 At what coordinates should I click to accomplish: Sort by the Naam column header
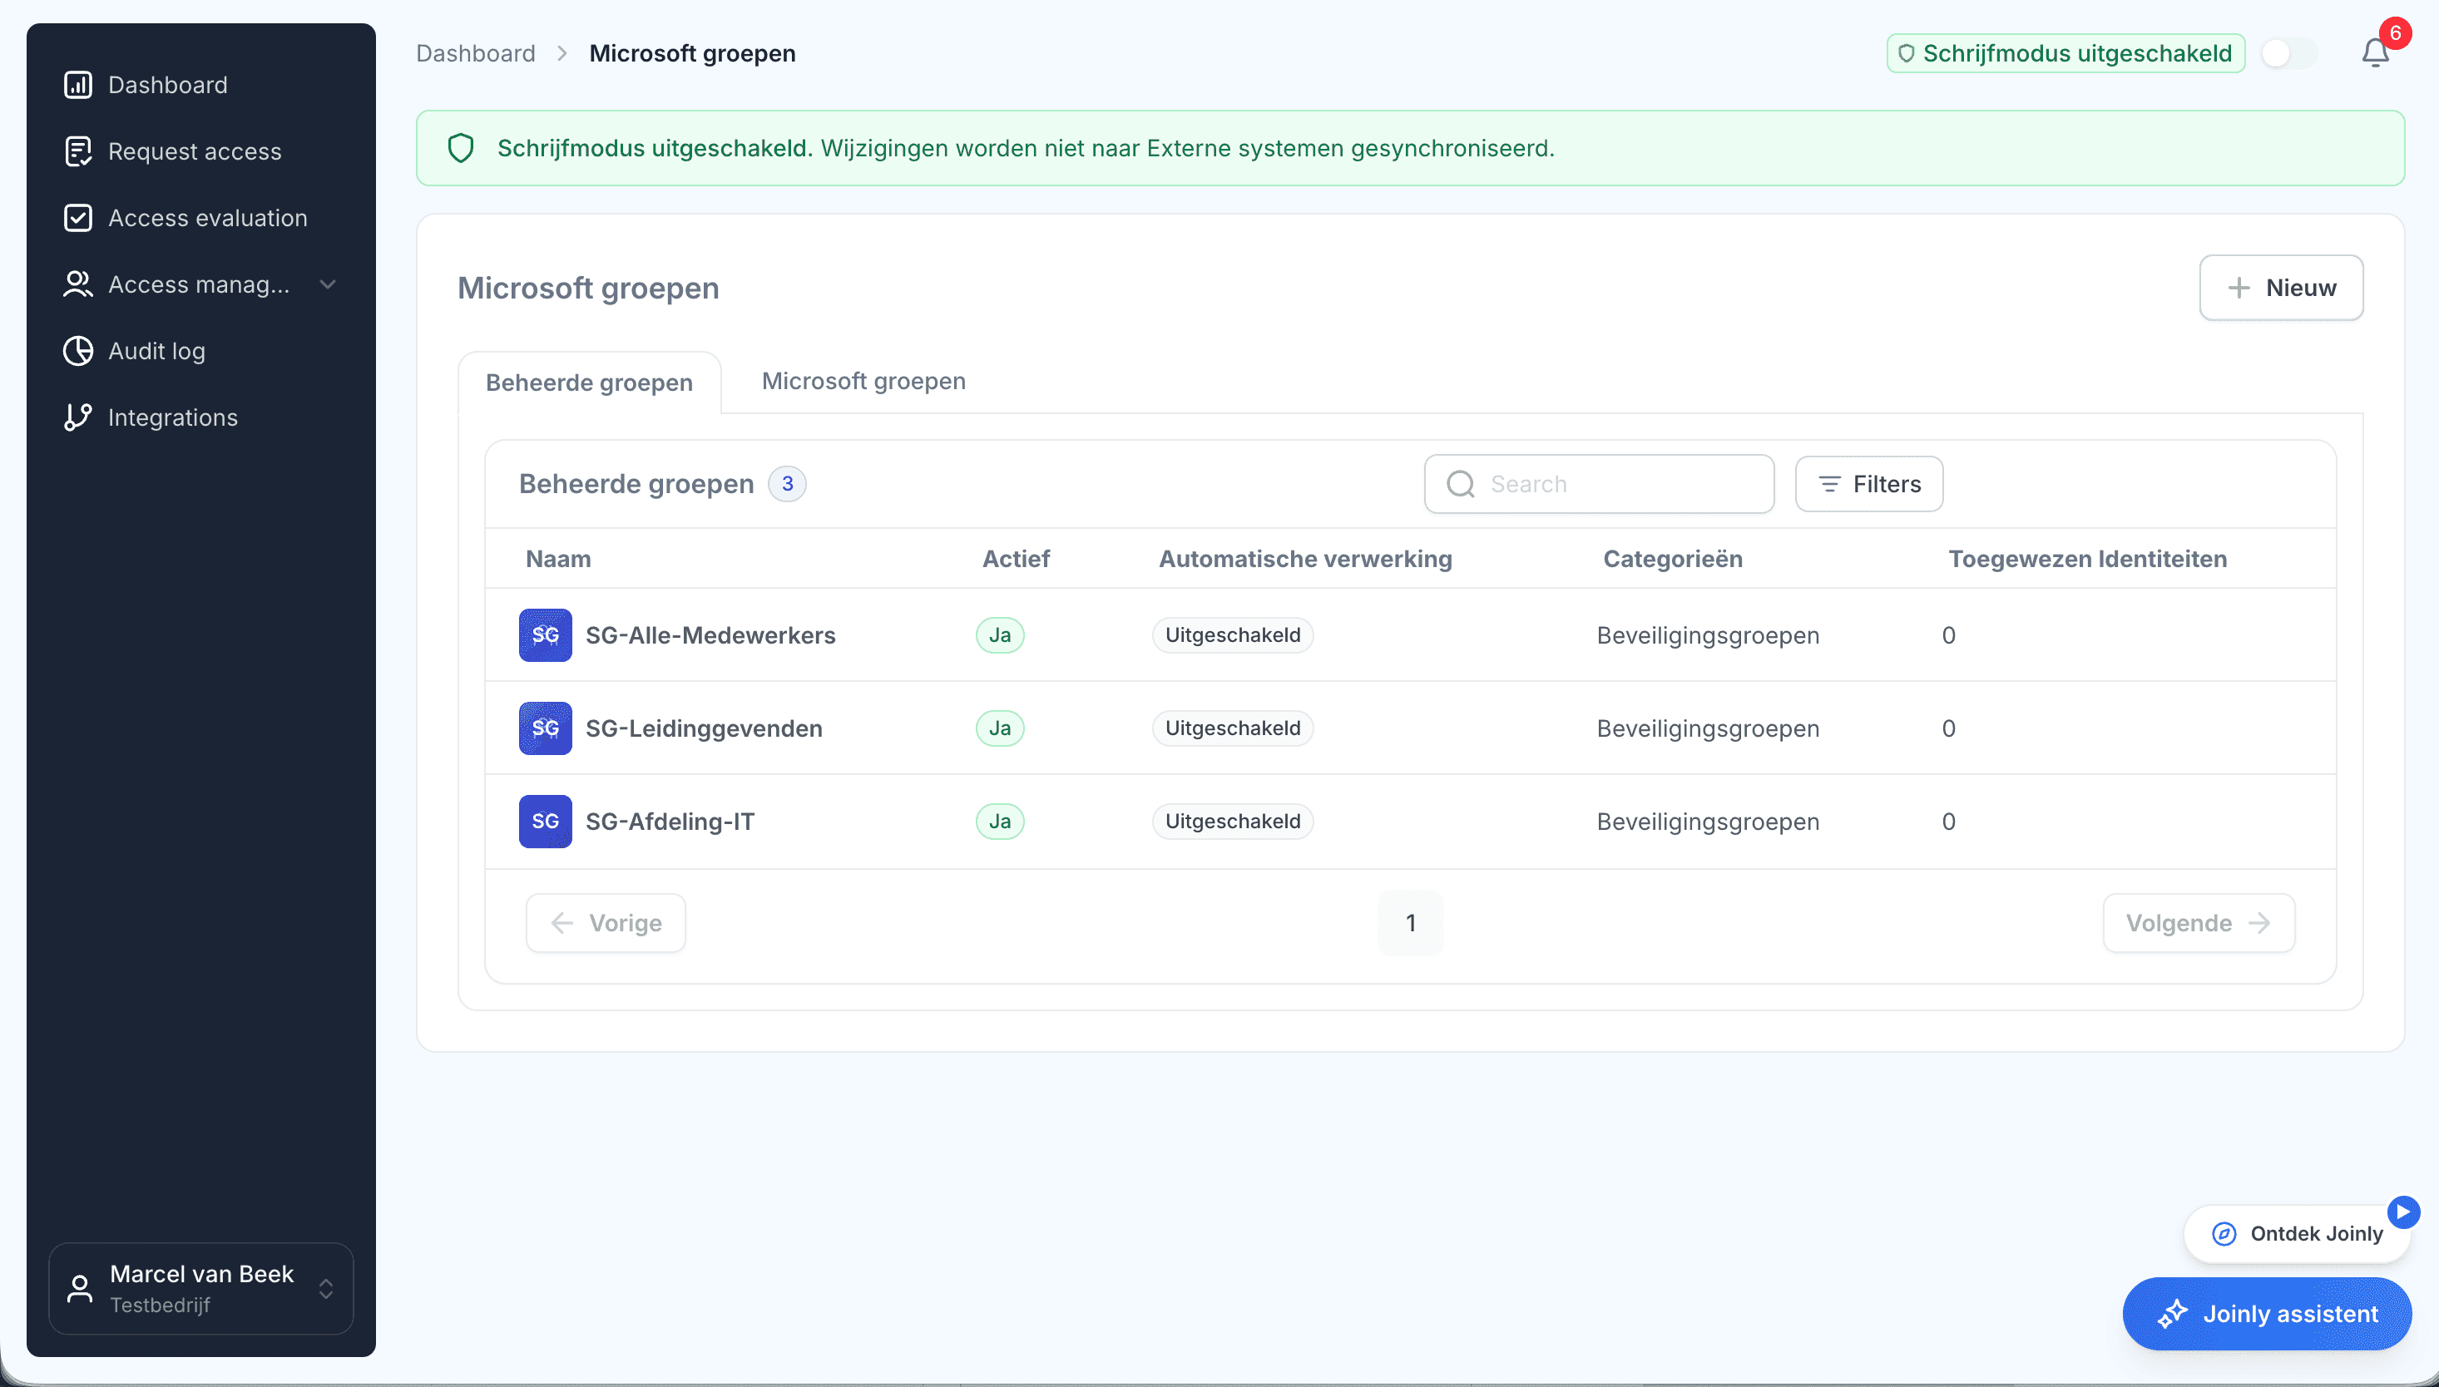(558, 559)
